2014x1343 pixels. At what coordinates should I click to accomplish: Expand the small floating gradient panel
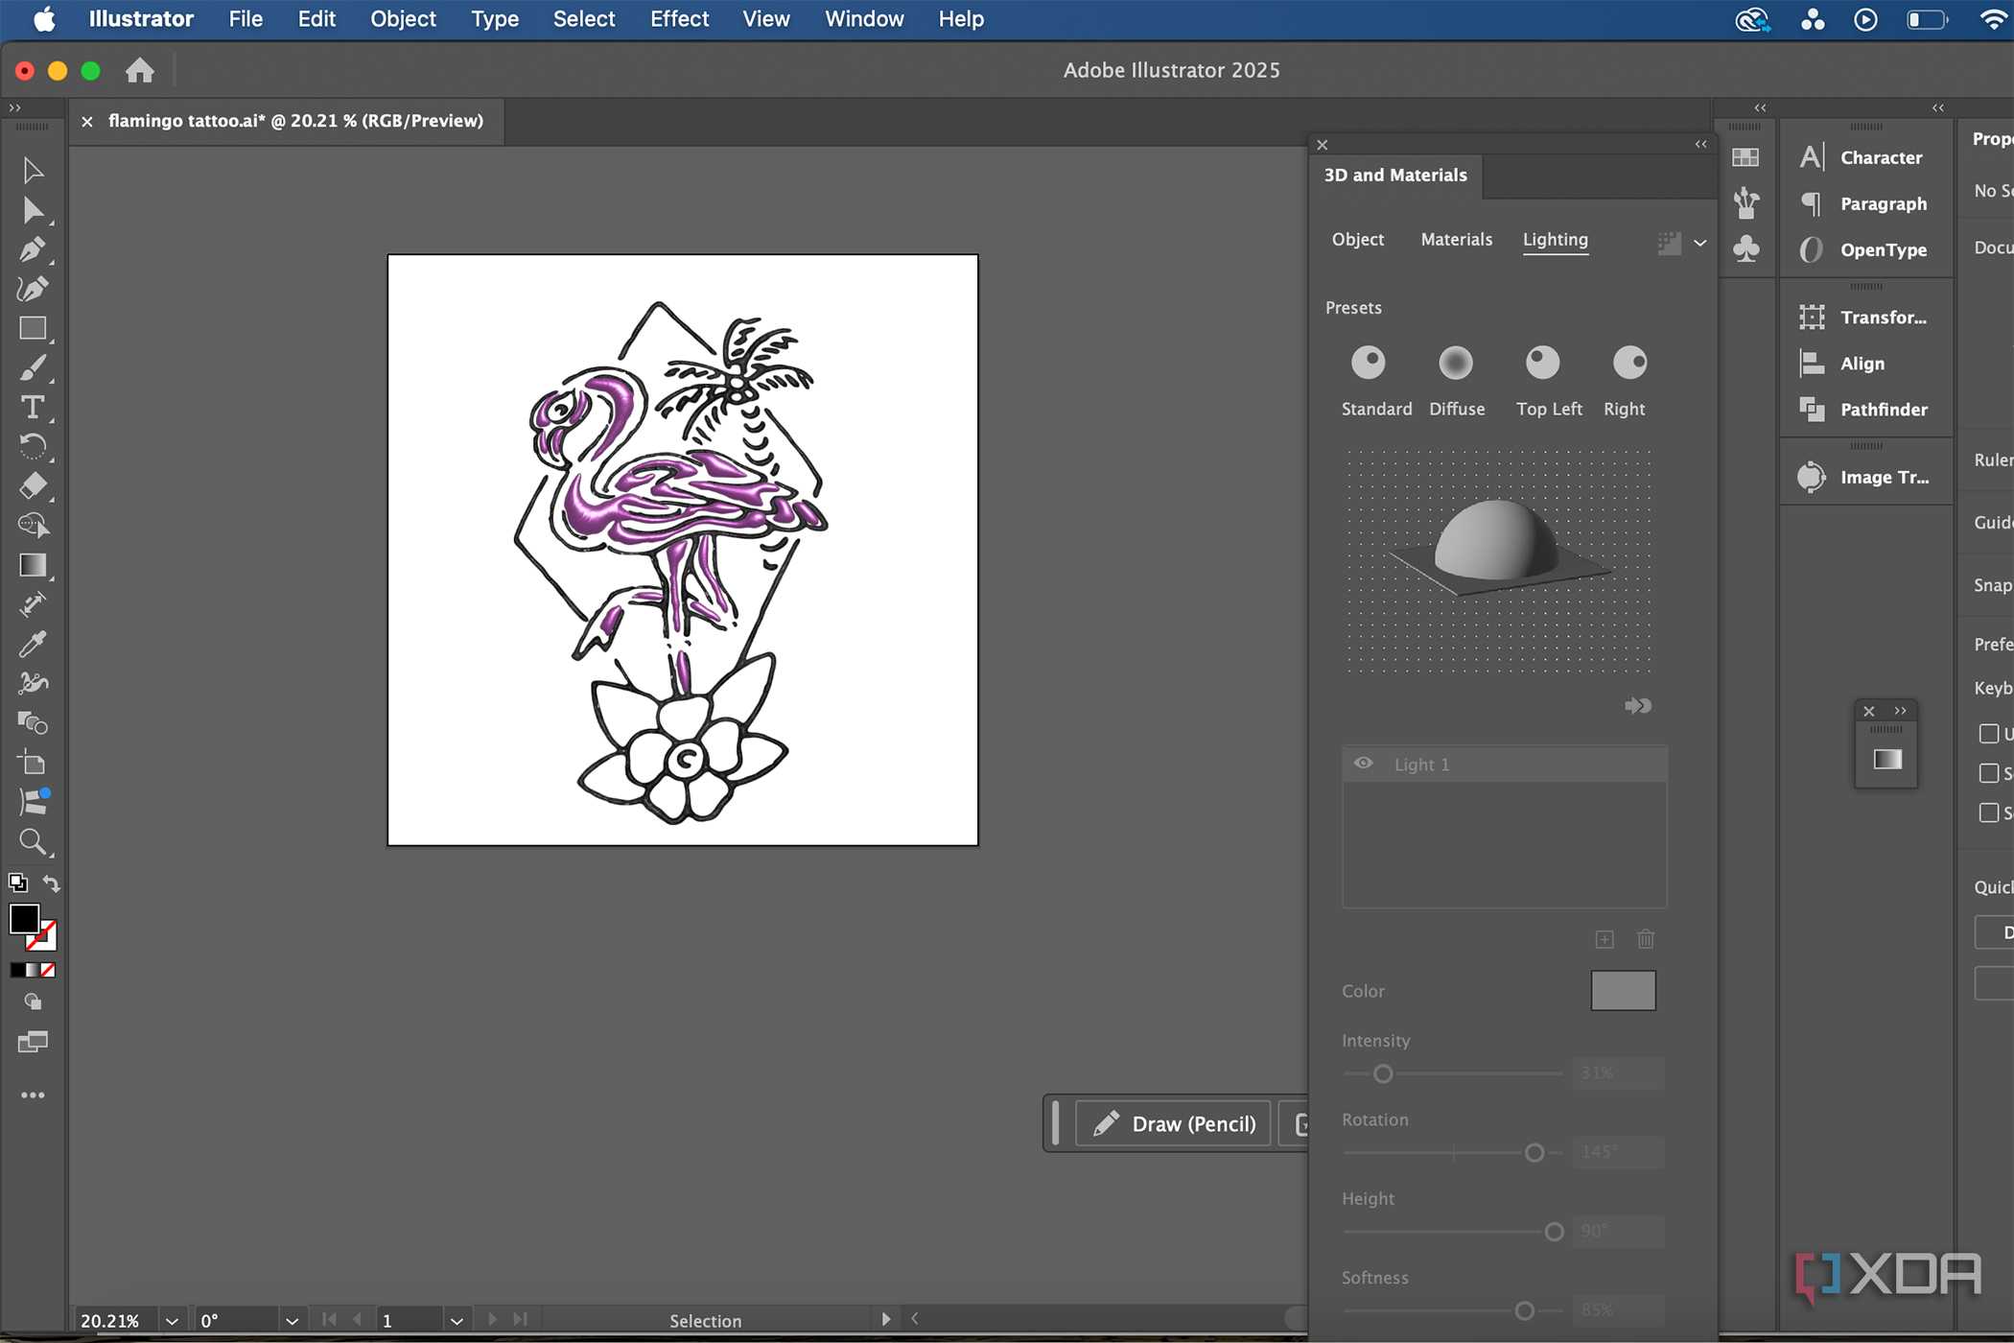[1900, 711]
